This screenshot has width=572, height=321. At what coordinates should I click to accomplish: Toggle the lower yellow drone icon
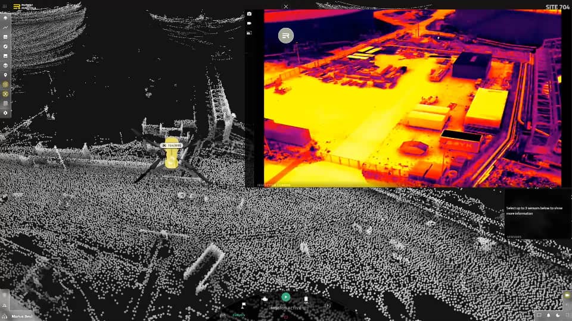click(x=5, y=94)
